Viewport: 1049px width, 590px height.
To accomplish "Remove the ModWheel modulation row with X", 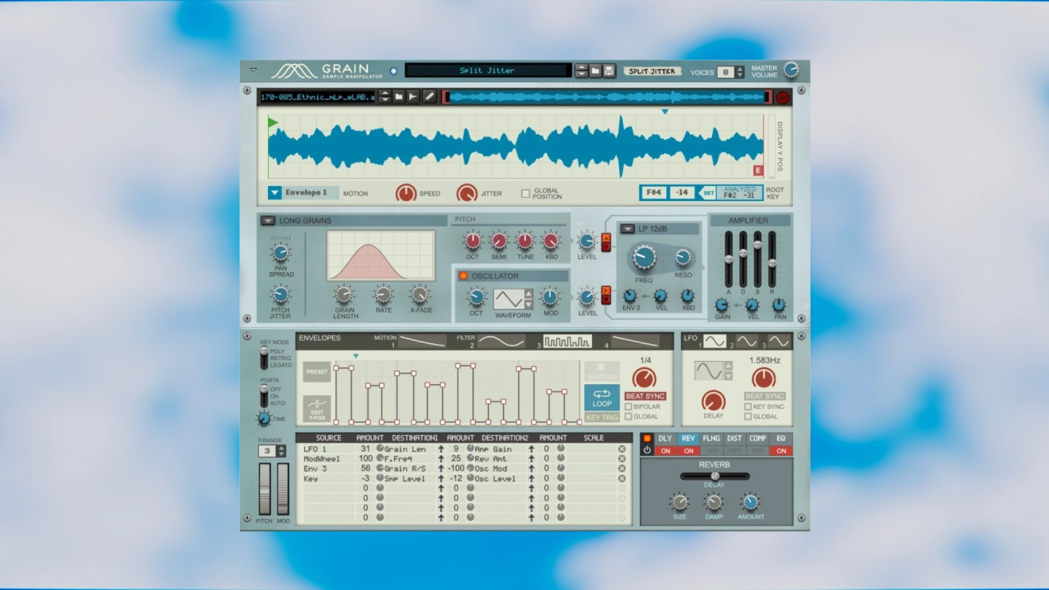I will 621,459.
